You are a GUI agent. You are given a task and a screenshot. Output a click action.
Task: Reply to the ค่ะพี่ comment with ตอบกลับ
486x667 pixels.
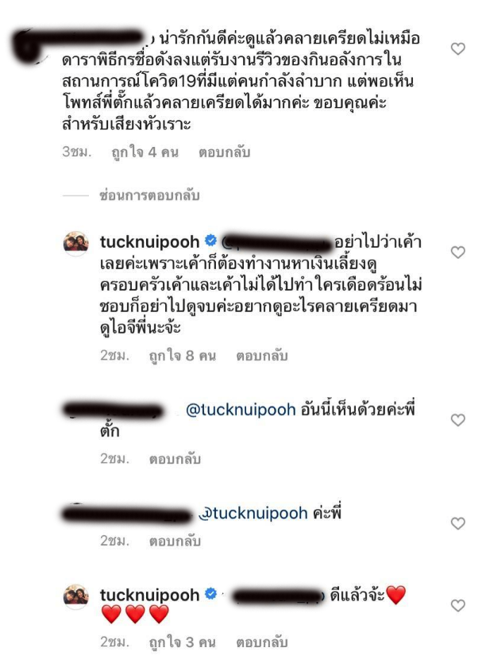(x=175, y=541)
